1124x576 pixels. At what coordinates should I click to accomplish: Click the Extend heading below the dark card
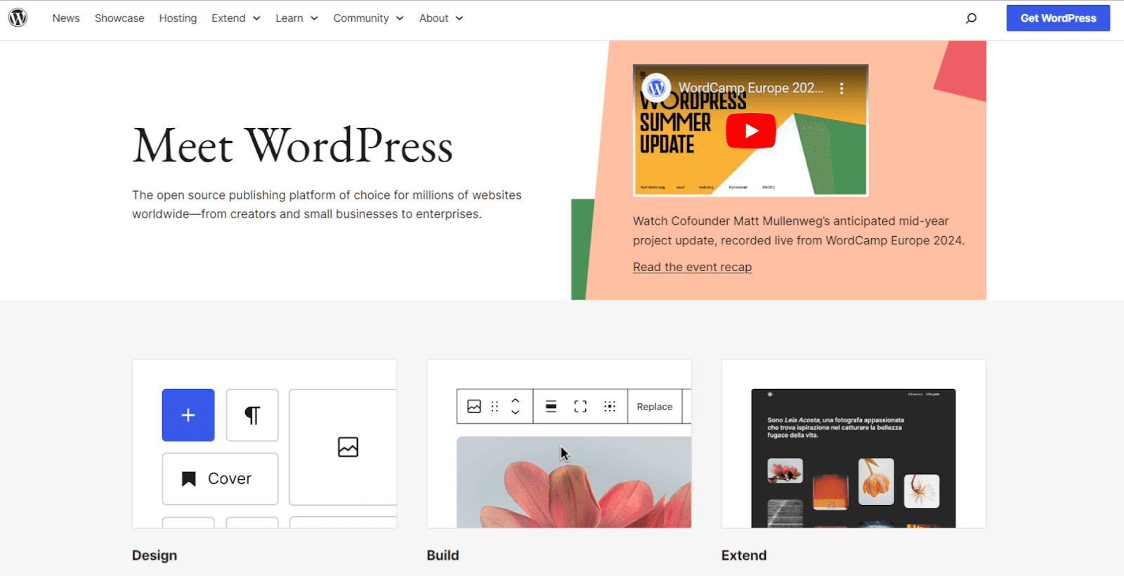pos(744,555)
